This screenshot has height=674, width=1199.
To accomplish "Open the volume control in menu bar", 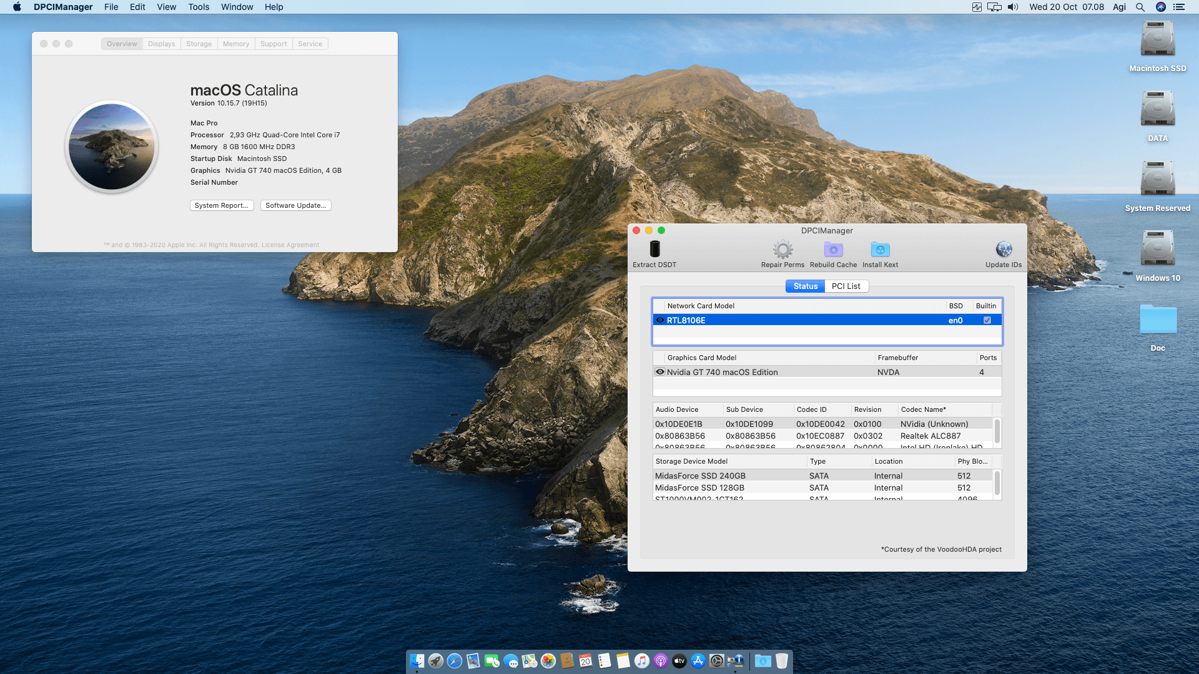I will (1013, 7).
